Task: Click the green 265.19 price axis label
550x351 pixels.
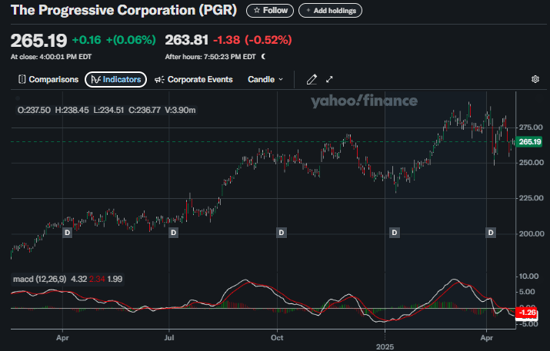Action: pos(528,141)
